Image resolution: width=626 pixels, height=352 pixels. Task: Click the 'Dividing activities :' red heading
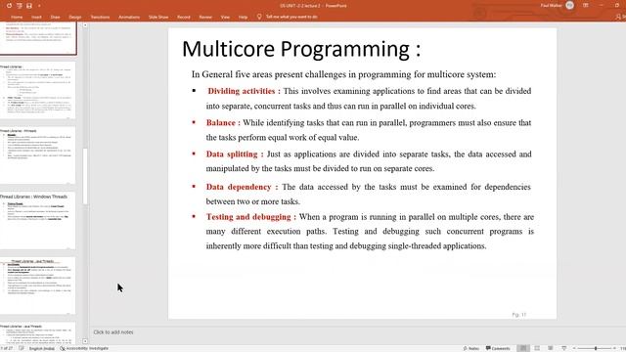coord(244,91)
